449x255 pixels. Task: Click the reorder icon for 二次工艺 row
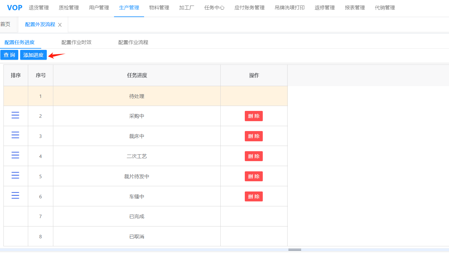click(x=15, y=156)
